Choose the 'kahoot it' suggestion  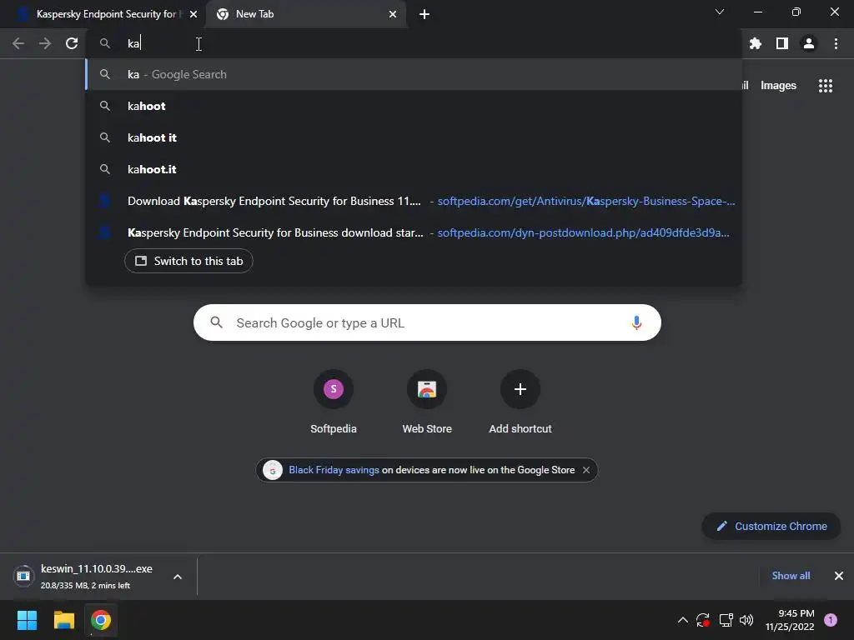(414, 137)
